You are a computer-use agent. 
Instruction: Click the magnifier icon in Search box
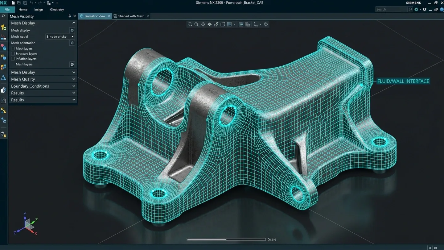coord(410,9)
